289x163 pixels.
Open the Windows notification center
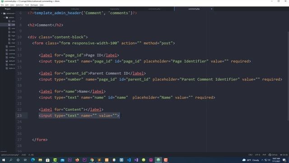click(284, 160)
